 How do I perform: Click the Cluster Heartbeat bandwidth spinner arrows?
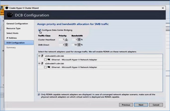tap(79, 39)
